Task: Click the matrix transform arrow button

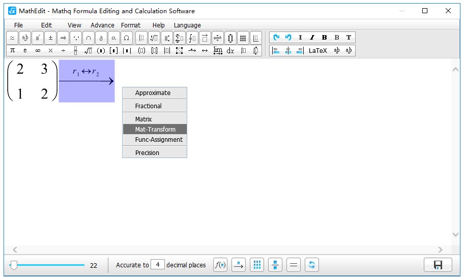Action: point(239,265)
